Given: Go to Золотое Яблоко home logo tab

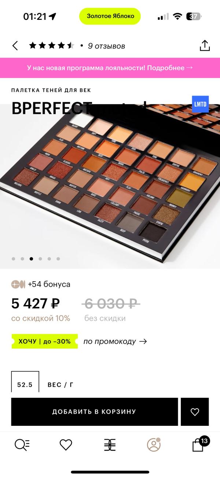Looking at the screenshot, I should (x=110, y=445).
